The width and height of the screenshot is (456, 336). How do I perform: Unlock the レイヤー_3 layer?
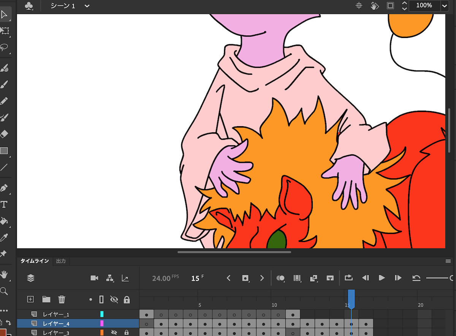[127, 333]
